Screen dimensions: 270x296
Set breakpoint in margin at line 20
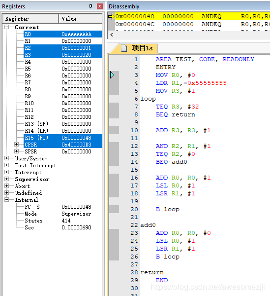tap(114, 209)
